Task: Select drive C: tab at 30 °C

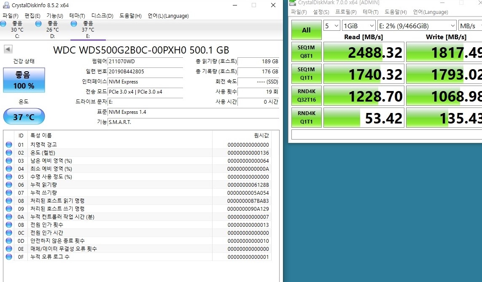Action: pyautogui.click(x=17, y=30)
